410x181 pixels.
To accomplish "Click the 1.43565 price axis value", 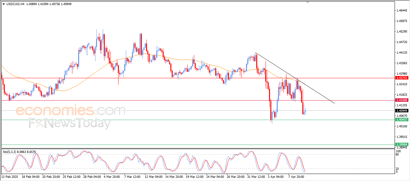I will (x=402, y=63).
